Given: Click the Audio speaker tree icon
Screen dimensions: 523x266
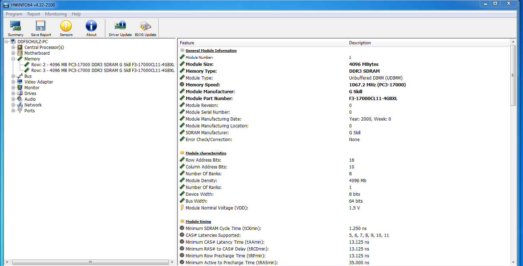Looking at the screenshot, I should click(20, 99).
